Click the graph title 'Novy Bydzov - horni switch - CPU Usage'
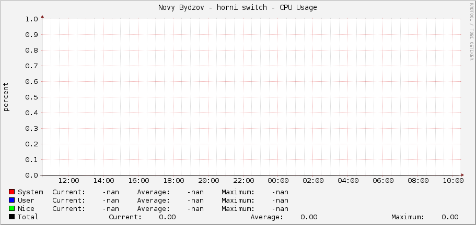Screen dimensions: 476x225 coord(238,8)
